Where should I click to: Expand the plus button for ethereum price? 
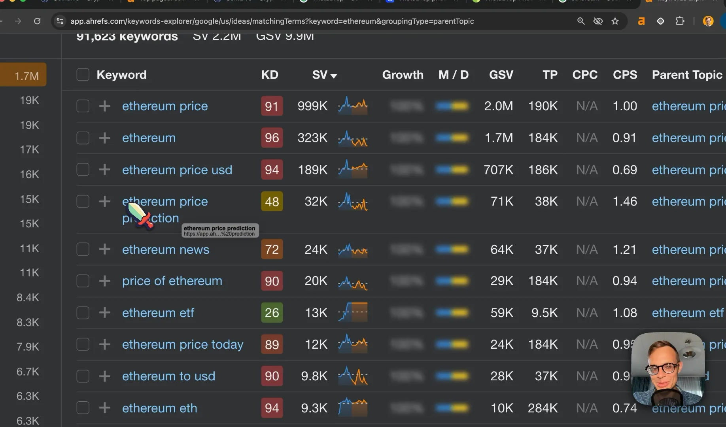point(104,106)
